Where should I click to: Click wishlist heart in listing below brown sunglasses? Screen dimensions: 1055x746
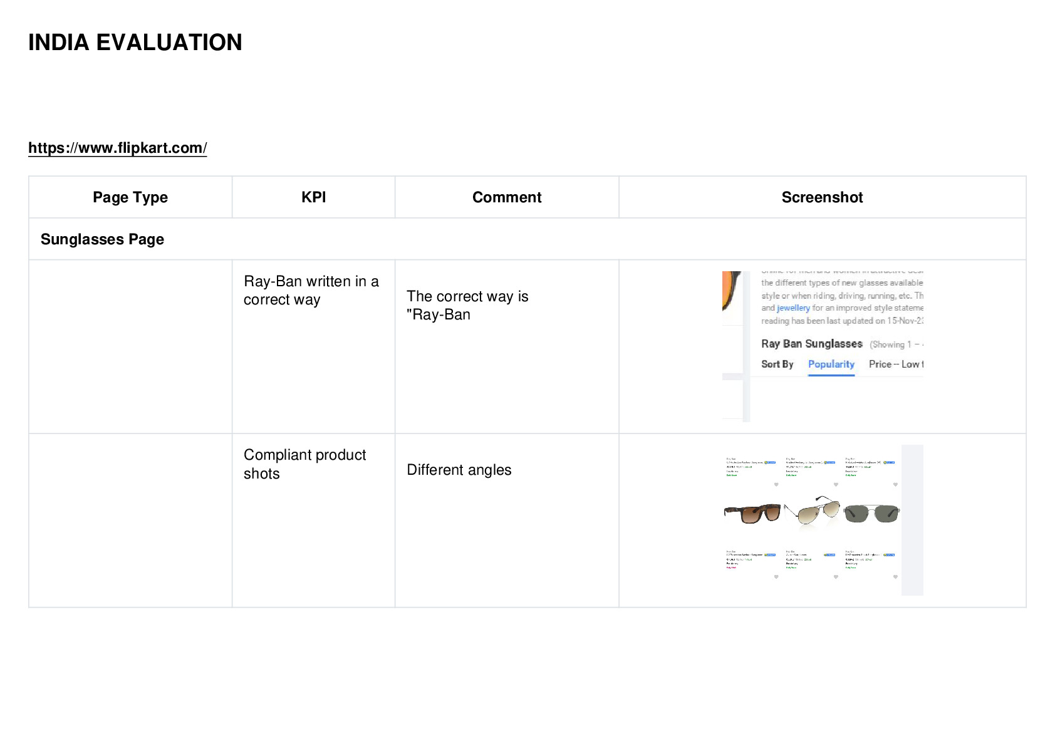(x=776, y=577)
